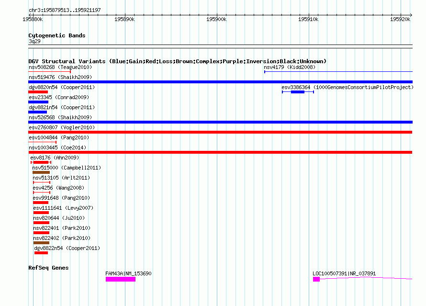Click the red dgv8822n54 loss bar
Image resolution: width=426 pixels, height=306 pixels.
click(41, 253)
